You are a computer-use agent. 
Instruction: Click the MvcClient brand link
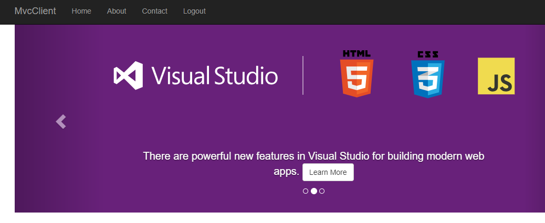(35, 11)
